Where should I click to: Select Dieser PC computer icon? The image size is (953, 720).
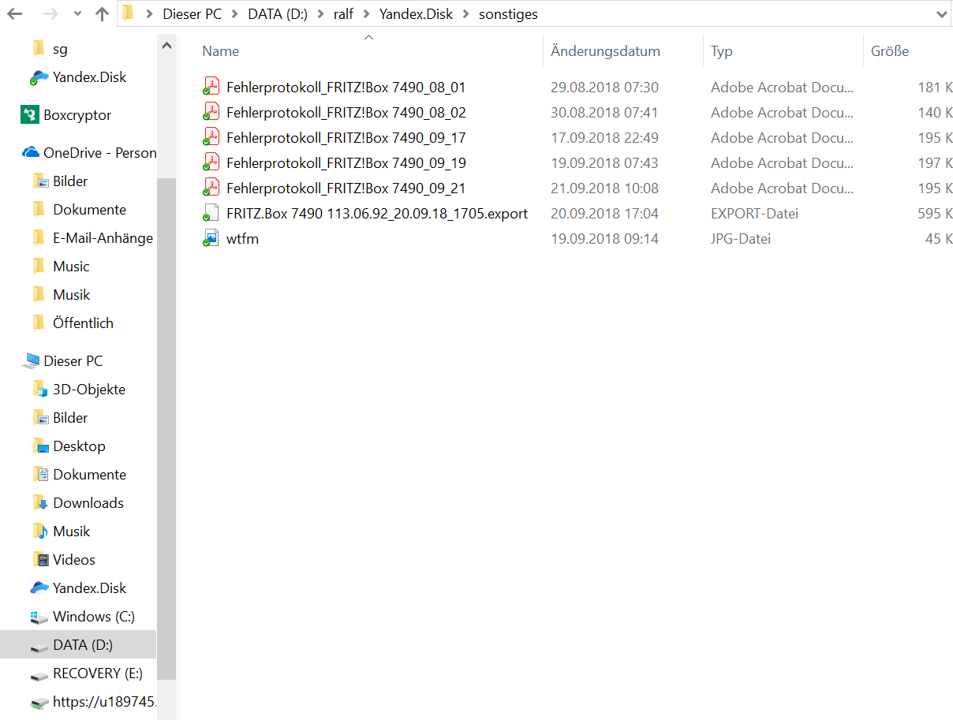tap(31, 360)
